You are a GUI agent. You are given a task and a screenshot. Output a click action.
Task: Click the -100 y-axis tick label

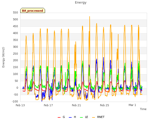pyautogui.click(x=15, y=101)
